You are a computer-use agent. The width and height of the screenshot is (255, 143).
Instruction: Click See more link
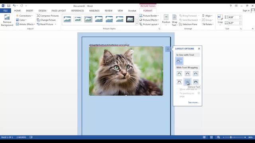point(194,102)
